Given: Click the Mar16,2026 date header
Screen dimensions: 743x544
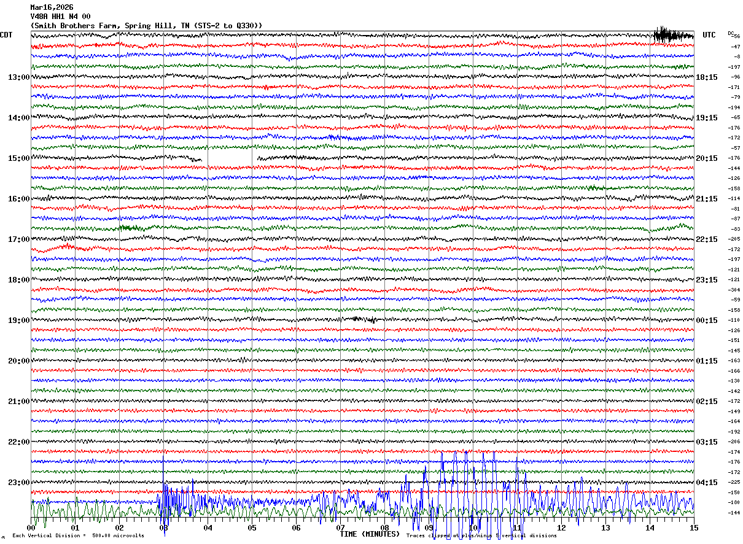Looking at the screenshot, I should (52, 7).
